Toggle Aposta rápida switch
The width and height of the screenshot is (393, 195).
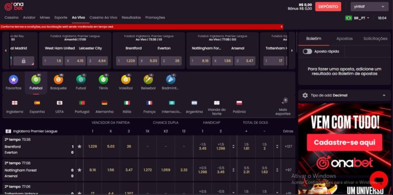pyautogui.click(x=307, y=51)
